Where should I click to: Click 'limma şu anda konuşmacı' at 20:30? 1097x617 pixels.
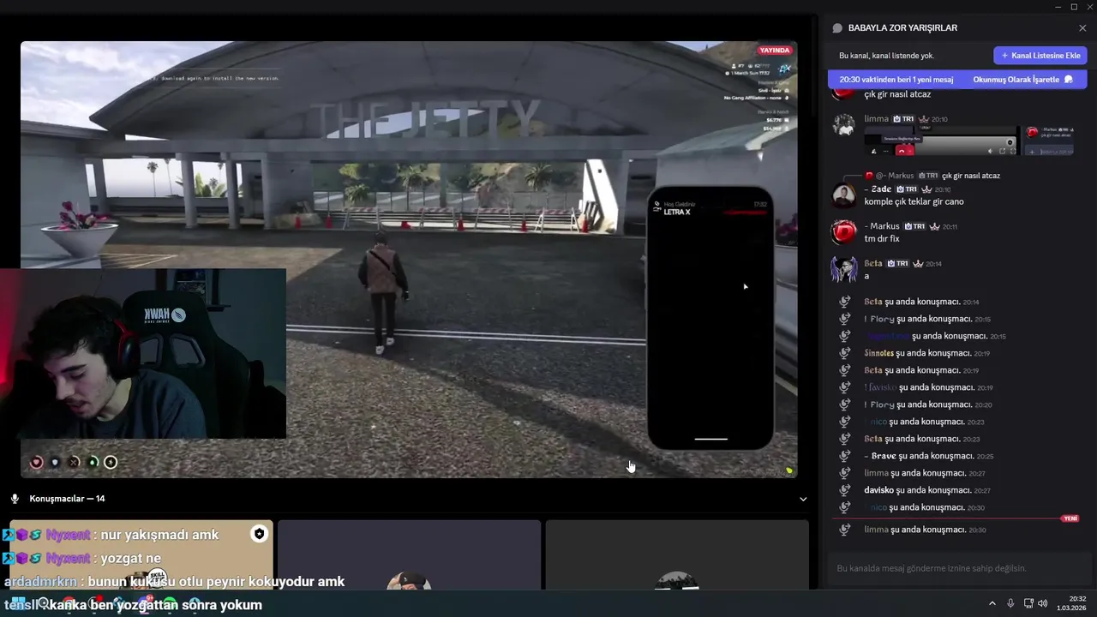(x=925, y=530)
